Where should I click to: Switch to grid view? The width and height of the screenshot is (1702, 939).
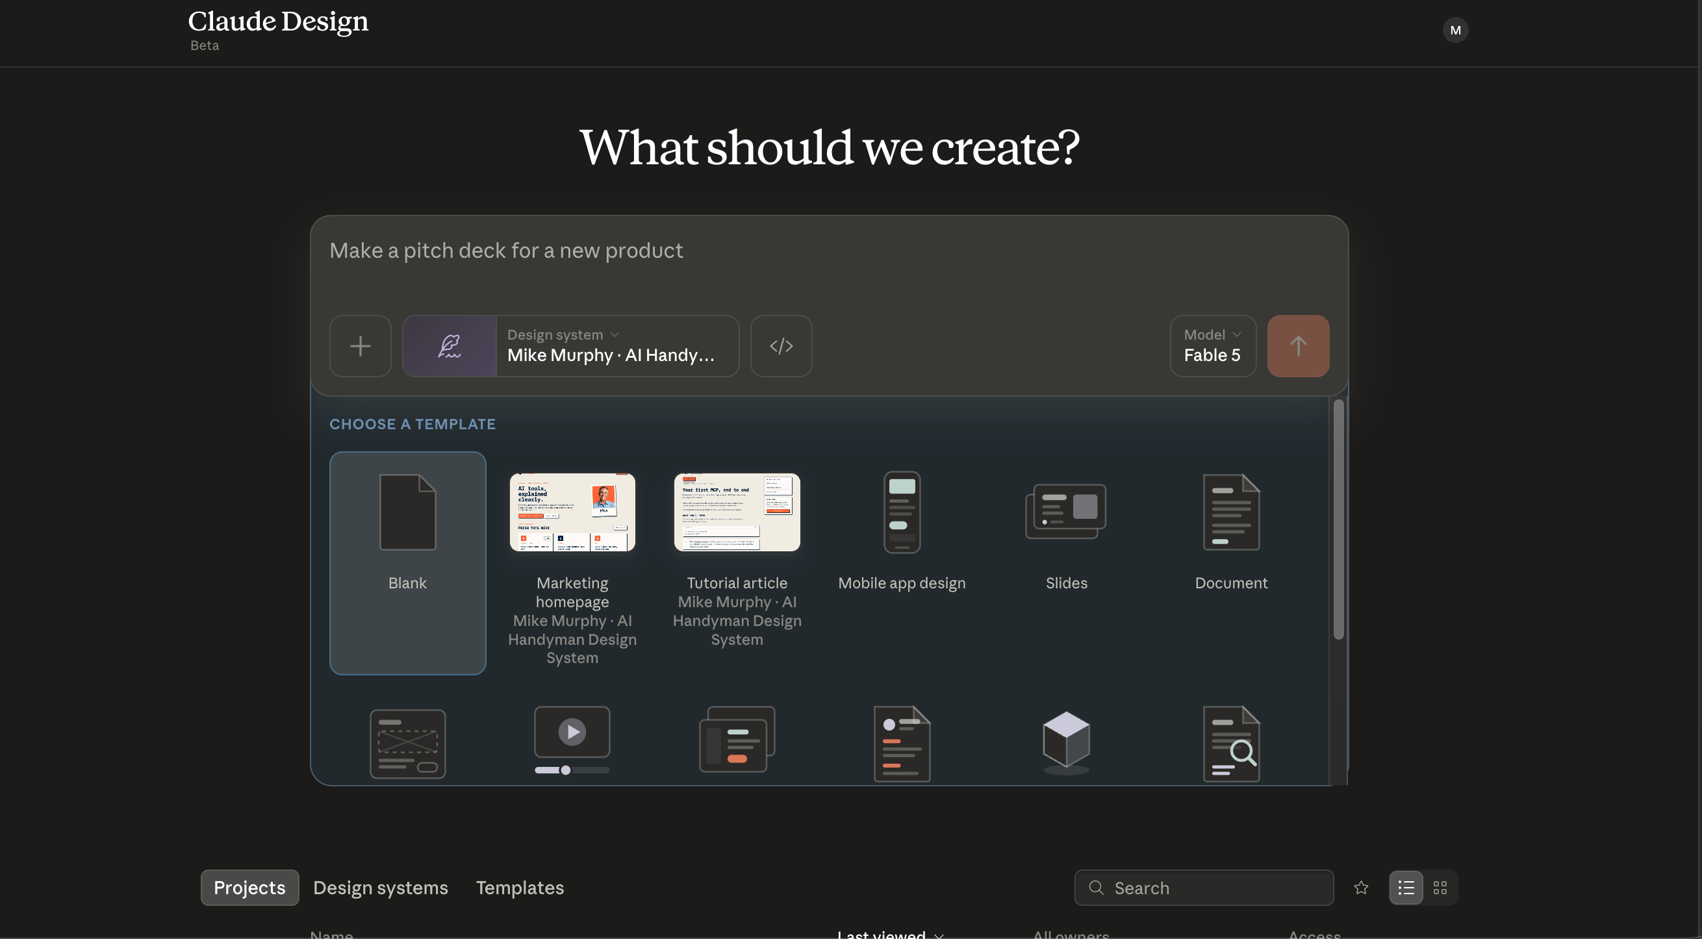tap(1440, 888)
